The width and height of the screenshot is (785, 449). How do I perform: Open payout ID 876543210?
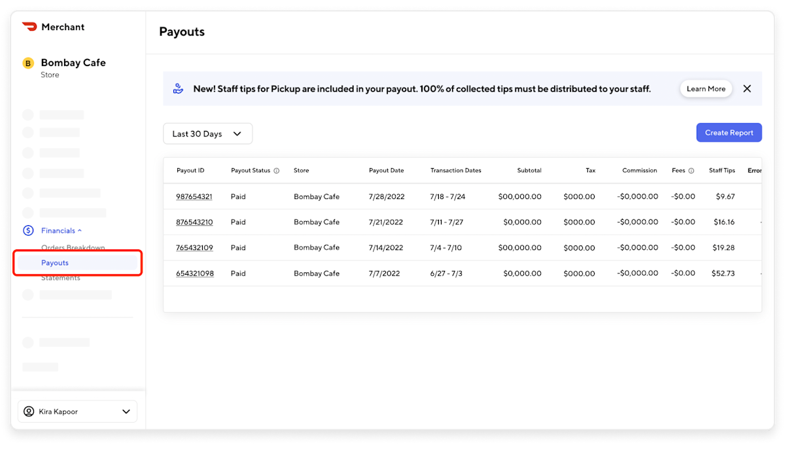(194, 222)
